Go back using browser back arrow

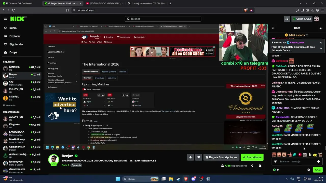pos(3,10)
